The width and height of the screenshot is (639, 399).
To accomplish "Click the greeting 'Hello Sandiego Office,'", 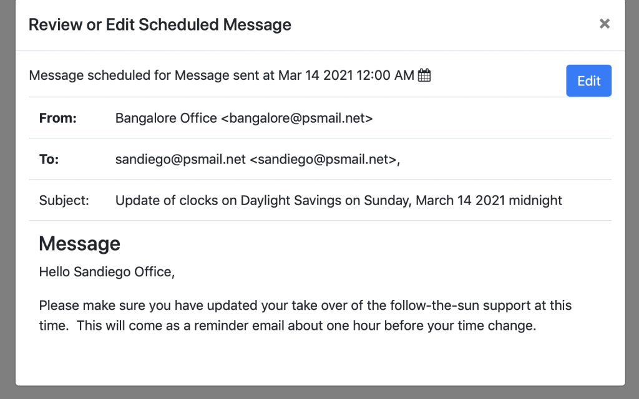I will coord(107,272).
